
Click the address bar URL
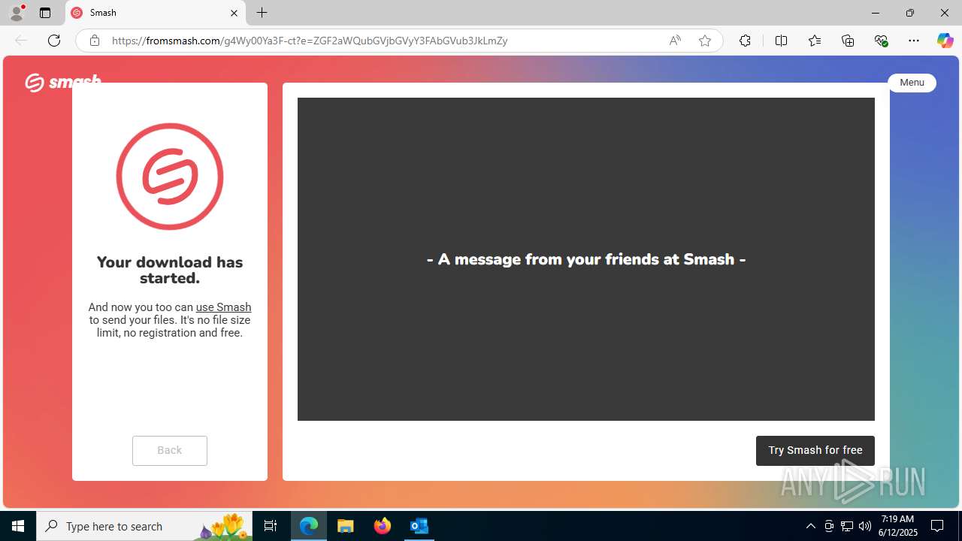[x=310, y=41]
